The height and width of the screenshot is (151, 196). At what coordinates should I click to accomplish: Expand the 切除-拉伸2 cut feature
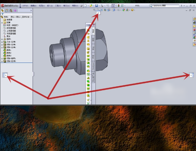[x=2, y=47]
